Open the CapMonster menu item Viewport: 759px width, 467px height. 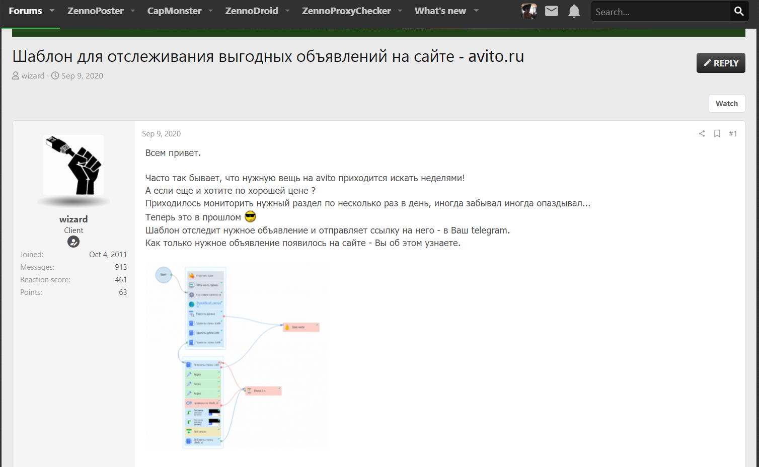click(x=174, y=11)
